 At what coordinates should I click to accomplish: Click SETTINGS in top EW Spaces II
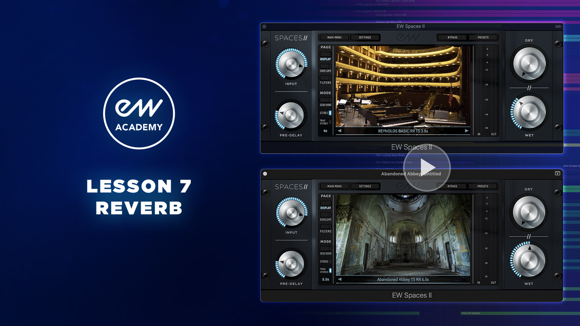point(364,37)
